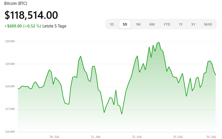Click the '22. Juli' x-axis label
222x139 pixels.
pos(137,137)
